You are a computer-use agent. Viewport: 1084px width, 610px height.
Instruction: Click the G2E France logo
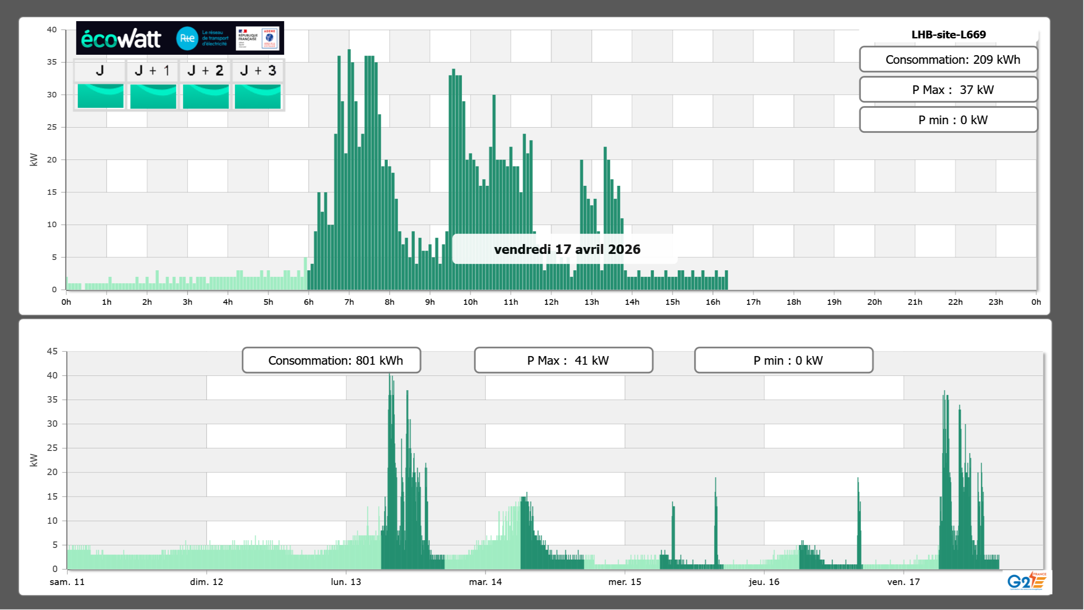(1027, 582)
